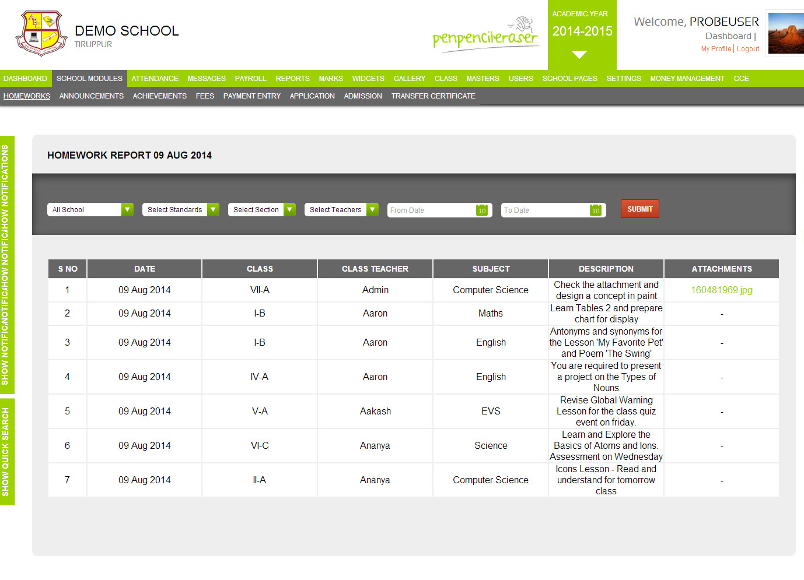Open the Select Teachers dropdown
Screen dimensions: 804x580
342,209
